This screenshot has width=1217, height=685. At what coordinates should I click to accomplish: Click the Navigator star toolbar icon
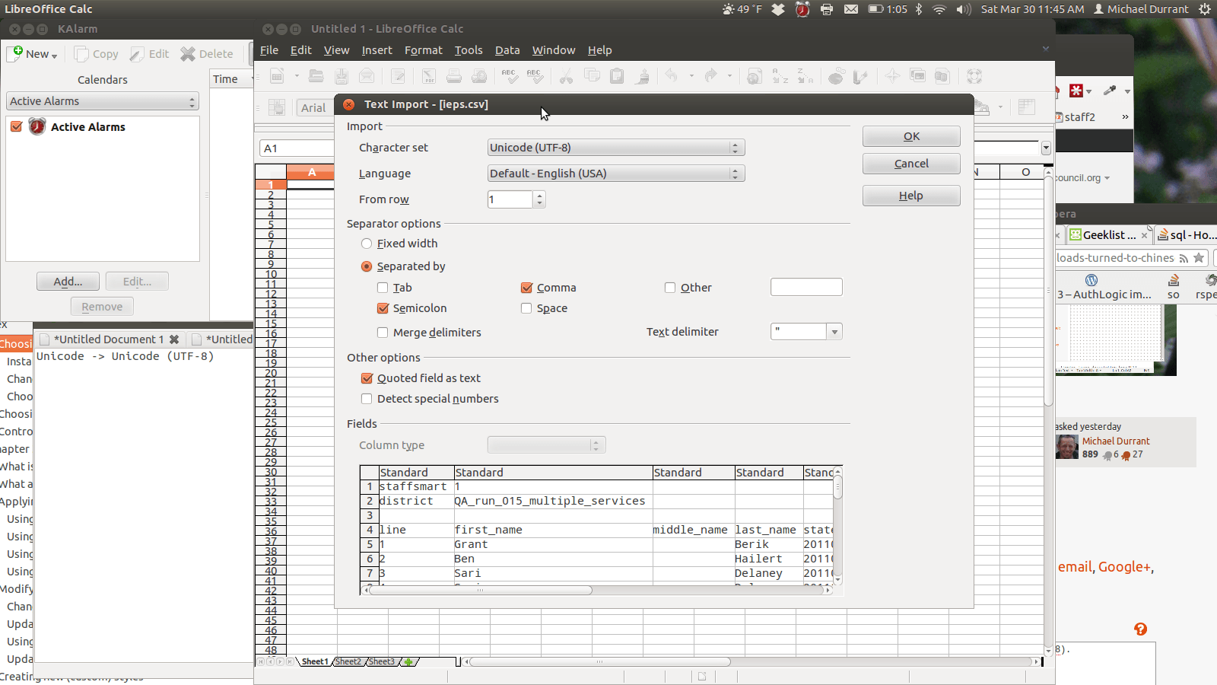click(892, 76)
